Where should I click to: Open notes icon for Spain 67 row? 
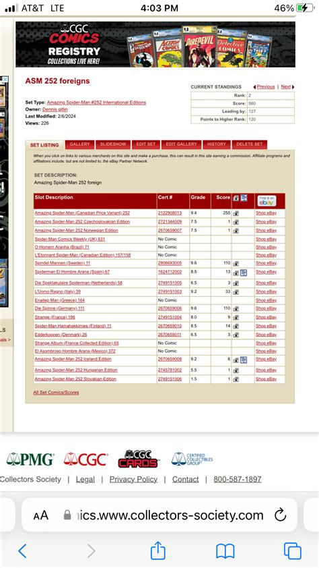pos(244,273)
